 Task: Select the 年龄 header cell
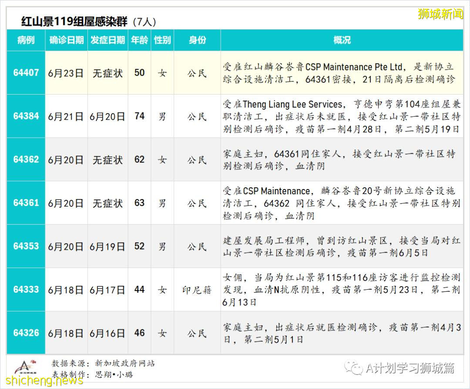click(x=139, y=40)
